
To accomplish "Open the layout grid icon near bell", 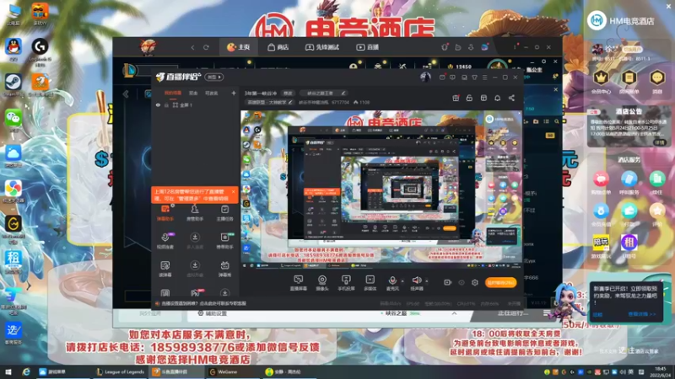I will pos(483,98).
